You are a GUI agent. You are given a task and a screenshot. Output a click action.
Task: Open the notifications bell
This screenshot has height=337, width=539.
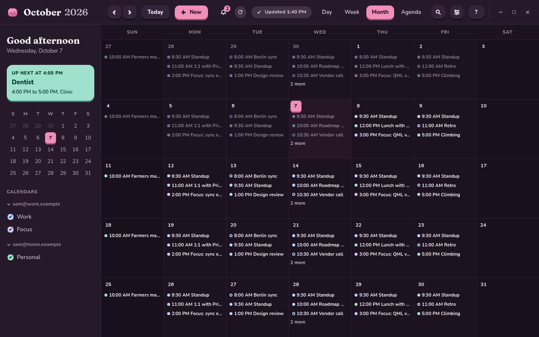pos(224,12)
